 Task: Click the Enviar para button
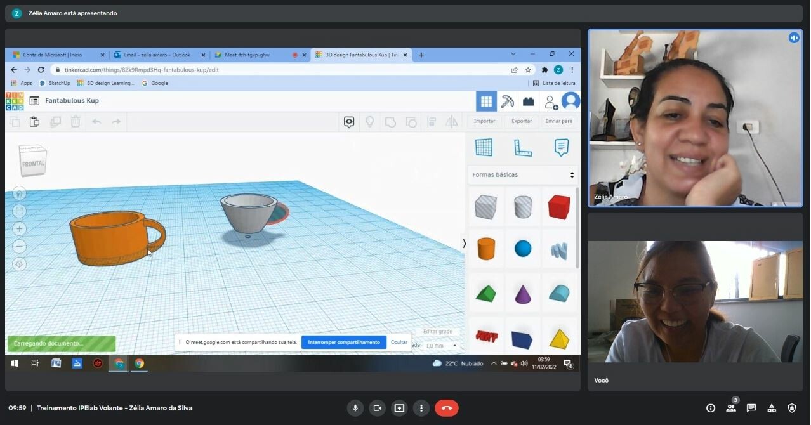pos(558,121)
